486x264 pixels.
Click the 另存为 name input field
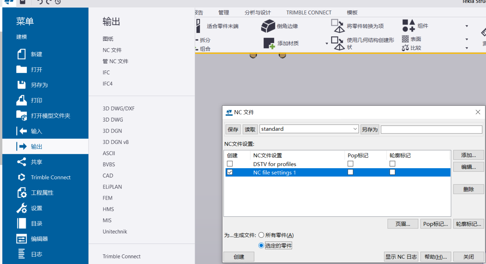tap(431, 129)
